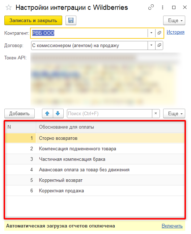
Task: Open Договор record via open-form icon
Action: pyautogui.click(x=159, y=45)
